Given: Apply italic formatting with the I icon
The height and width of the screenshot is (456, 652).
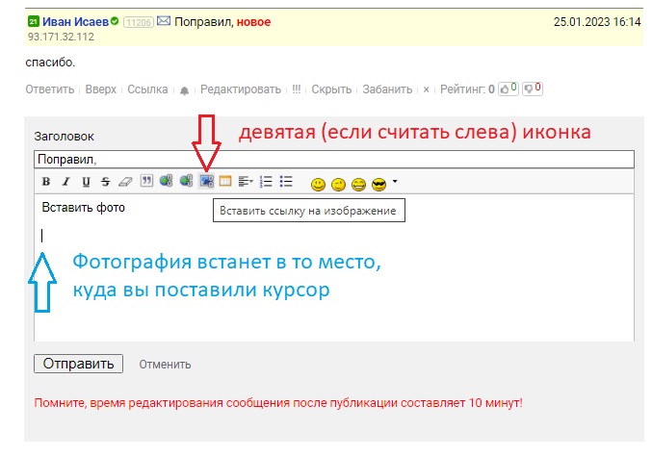Looking at the screenshot, I should tap(65, 182).
